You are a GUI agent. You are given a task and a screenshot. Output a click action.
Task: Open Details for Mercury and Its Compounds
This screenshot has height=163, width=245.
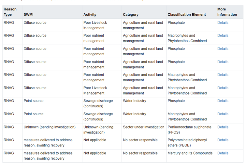pos(223,153)
